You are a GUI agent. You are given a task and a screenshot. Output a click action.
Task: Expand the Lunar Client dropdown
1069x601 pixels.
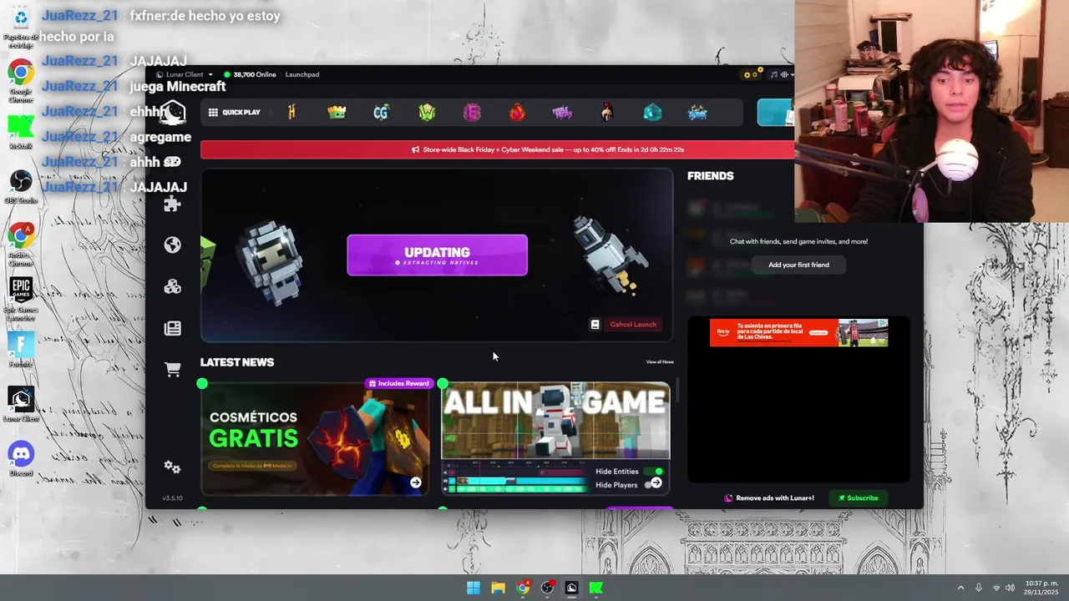[x=184, y=74]
